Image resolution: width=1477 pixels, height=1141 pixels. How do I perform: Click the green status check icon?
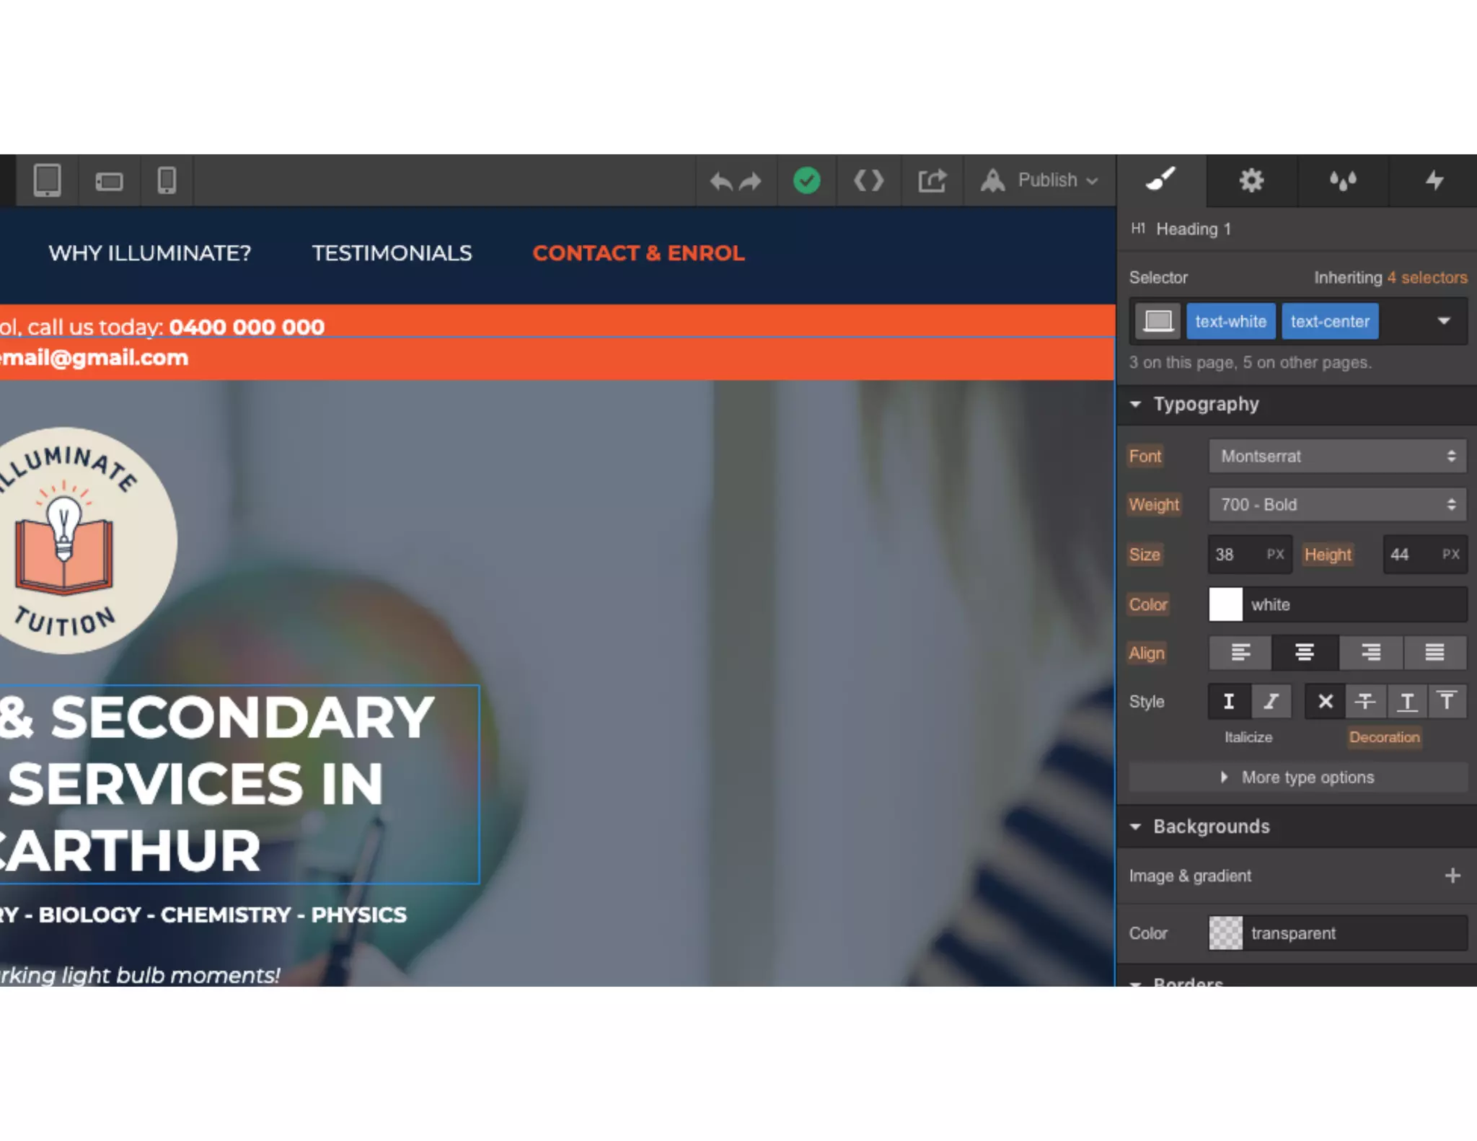[x=806, y=180]
